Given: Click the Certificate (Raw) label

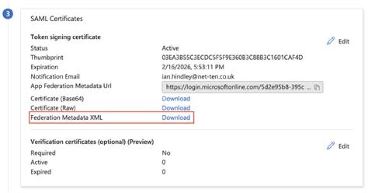Looking at the screenshot, I should click(x=53, y=108).
